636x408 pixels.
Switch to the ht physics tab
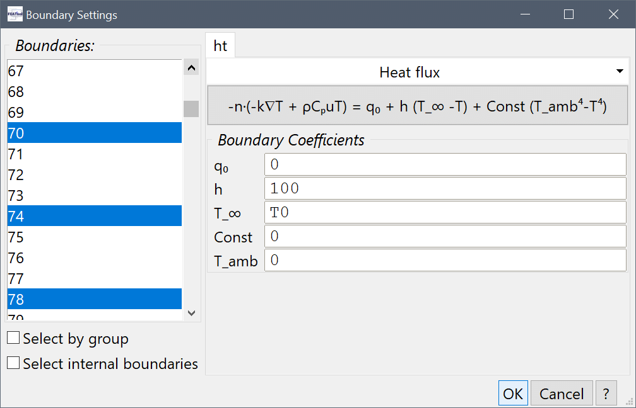pyautogui.click(x=220, y=46)
